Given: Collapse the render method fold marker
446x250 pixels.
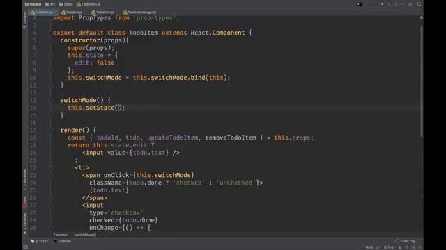Looking at the screenshot, I should pyautogui.click(x=51, y=131).
